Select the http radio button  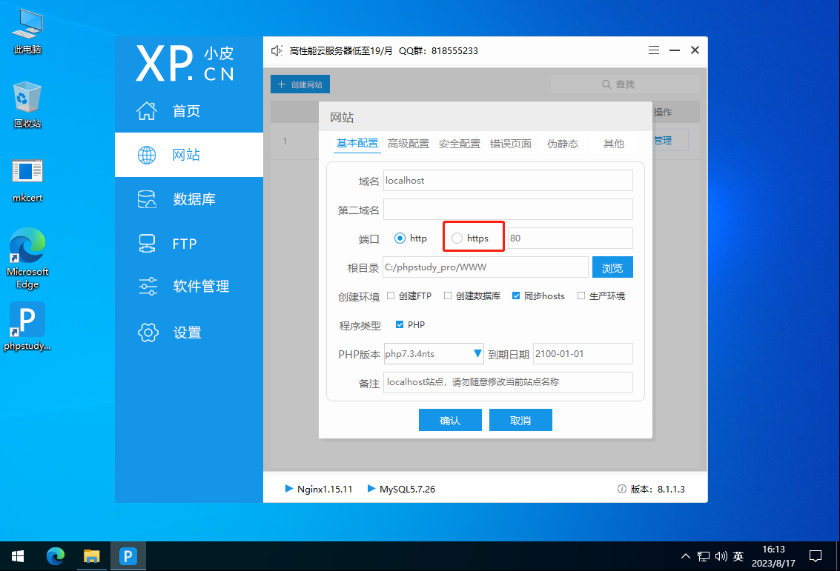click(400, 238)
